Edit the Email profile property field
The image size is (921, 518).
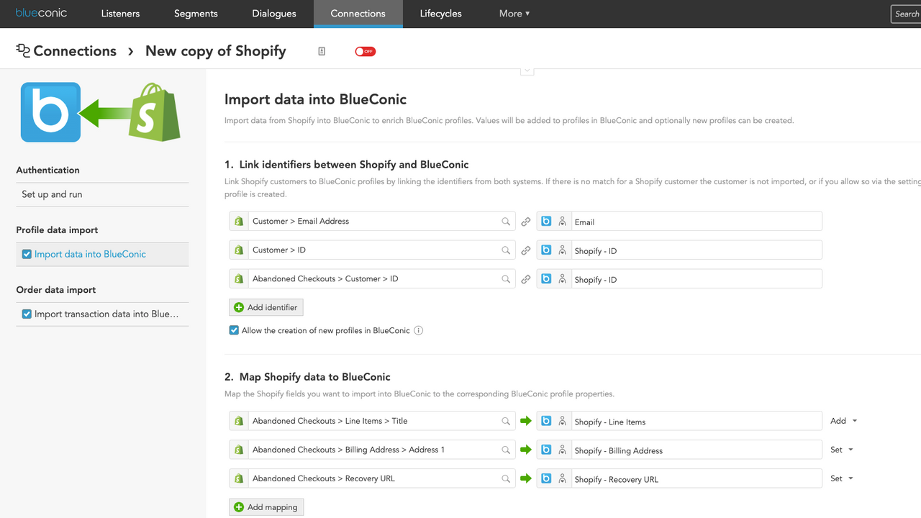tap(696, 222)
